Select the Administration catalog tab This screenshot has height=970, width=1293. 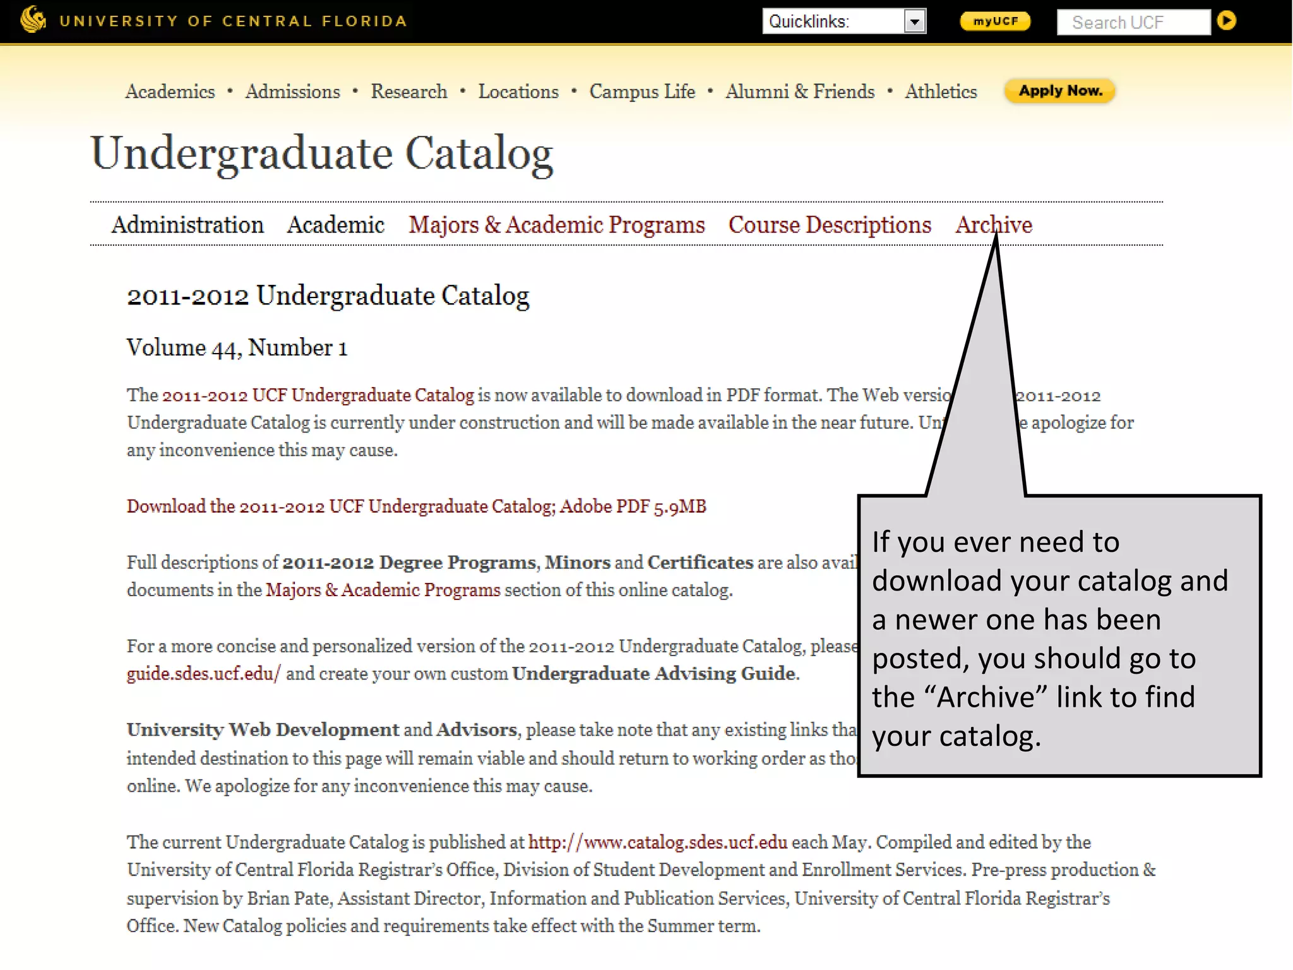188,225
